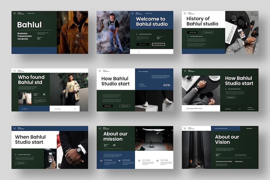Click the arrow icon on Who found Bahlul slide
The height and width of the screenshot is (180, 270).
coord(74,109)
